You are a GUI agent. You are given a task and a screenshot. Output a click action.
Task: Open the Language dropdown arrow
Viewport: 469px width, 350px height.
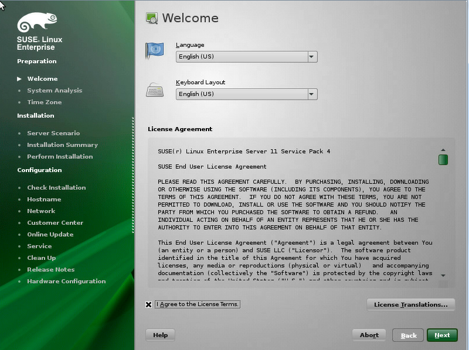point(311,57)
